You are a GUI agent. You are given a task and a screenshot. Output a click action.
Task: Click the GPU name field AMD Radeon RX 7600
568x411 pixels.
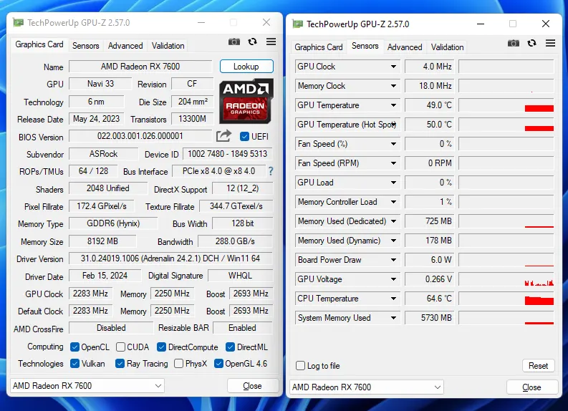coord(140,67)
